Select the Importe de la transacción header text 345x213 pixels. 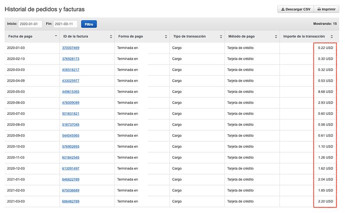pos(304,36)
